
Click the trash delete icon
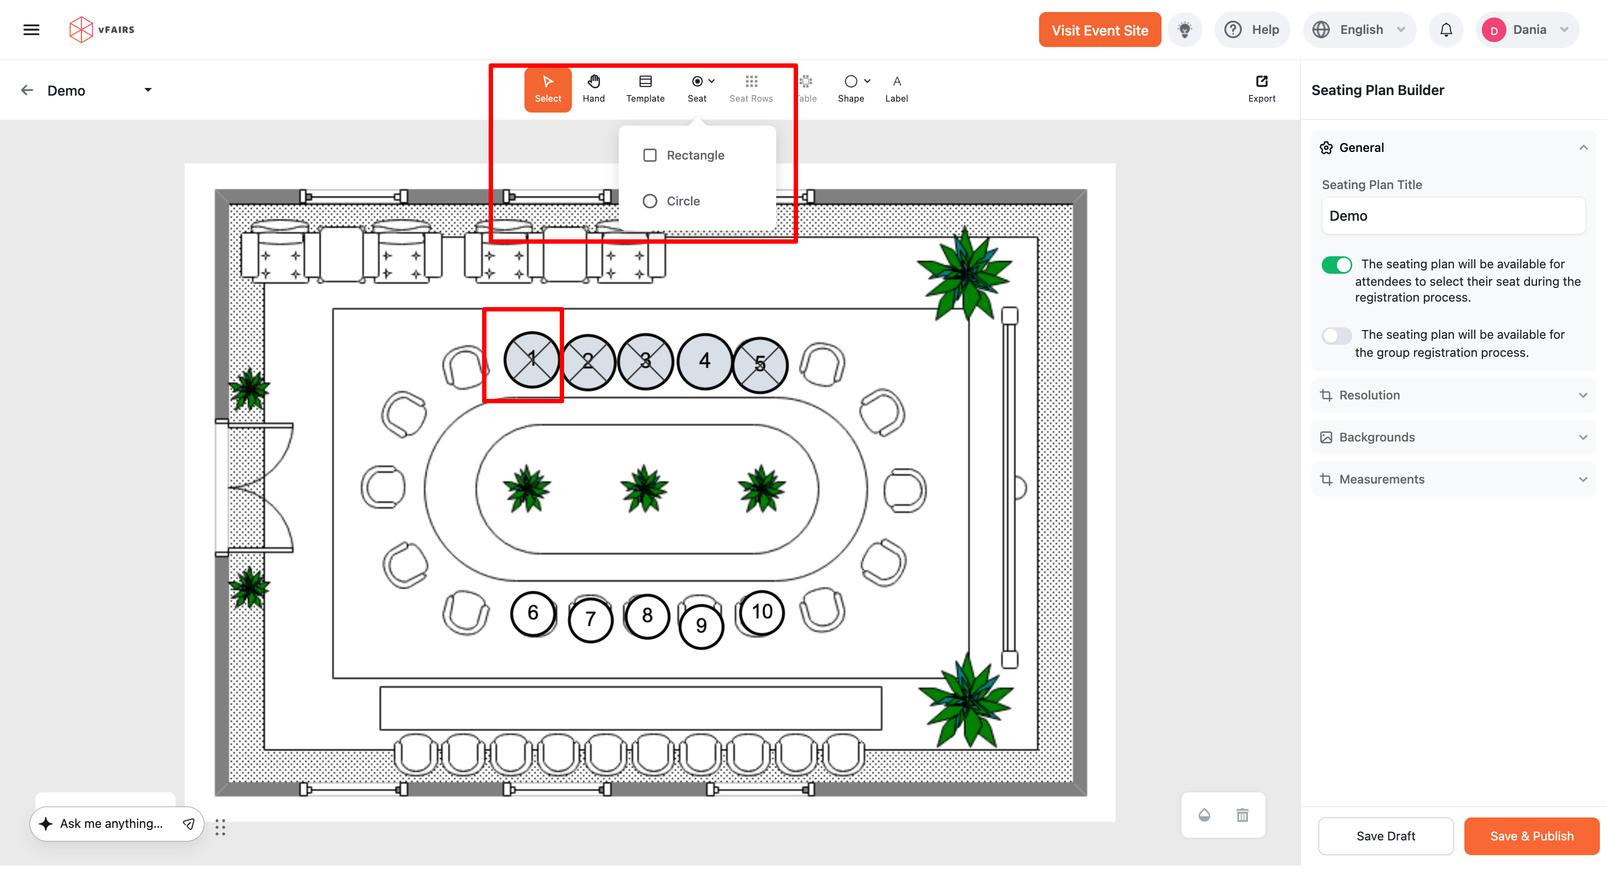tap(1242, 815)
